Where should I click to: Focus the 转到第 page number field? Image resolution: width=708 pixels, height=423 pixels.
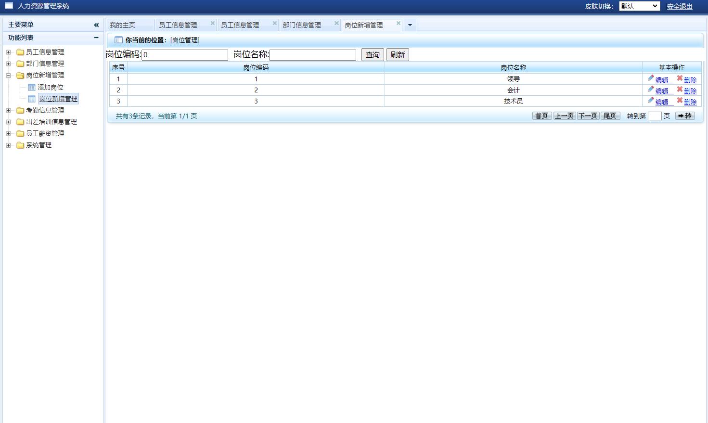655,116
